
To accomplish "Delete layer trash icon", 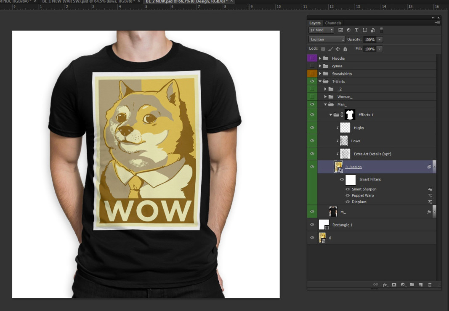I will (430, 284).
